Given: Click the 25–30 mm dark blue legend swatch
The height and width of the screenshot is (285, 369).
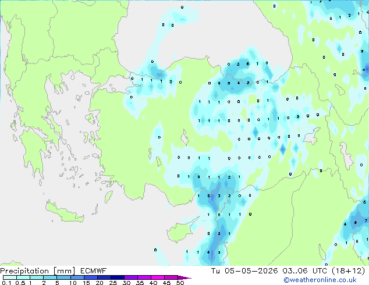Looking at the screenshot, I should coord(118,277).
